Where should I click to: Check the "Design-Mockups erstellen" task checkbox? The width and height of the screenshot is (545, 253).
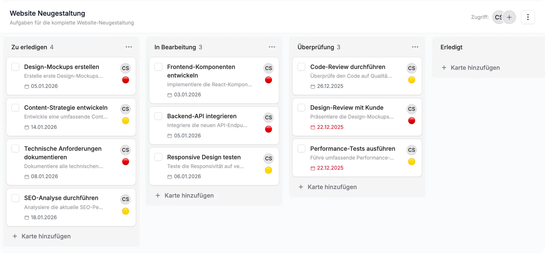coord(15,67)
